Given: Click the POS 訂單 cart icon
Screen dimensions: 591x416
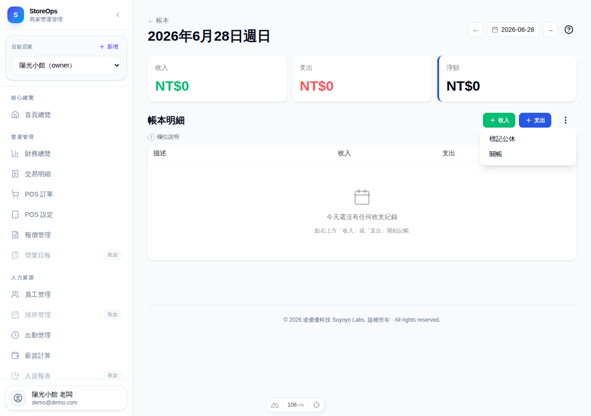Looking at the screenshot, I should [x=15, y=194].
